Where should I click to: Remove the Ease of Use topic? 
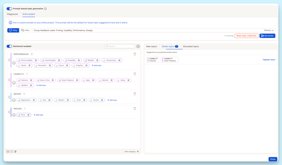pyautogui.click(x=53, y=80)
